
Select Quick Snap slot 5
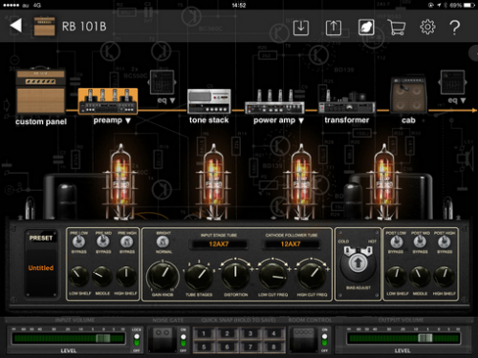[204, 347]
